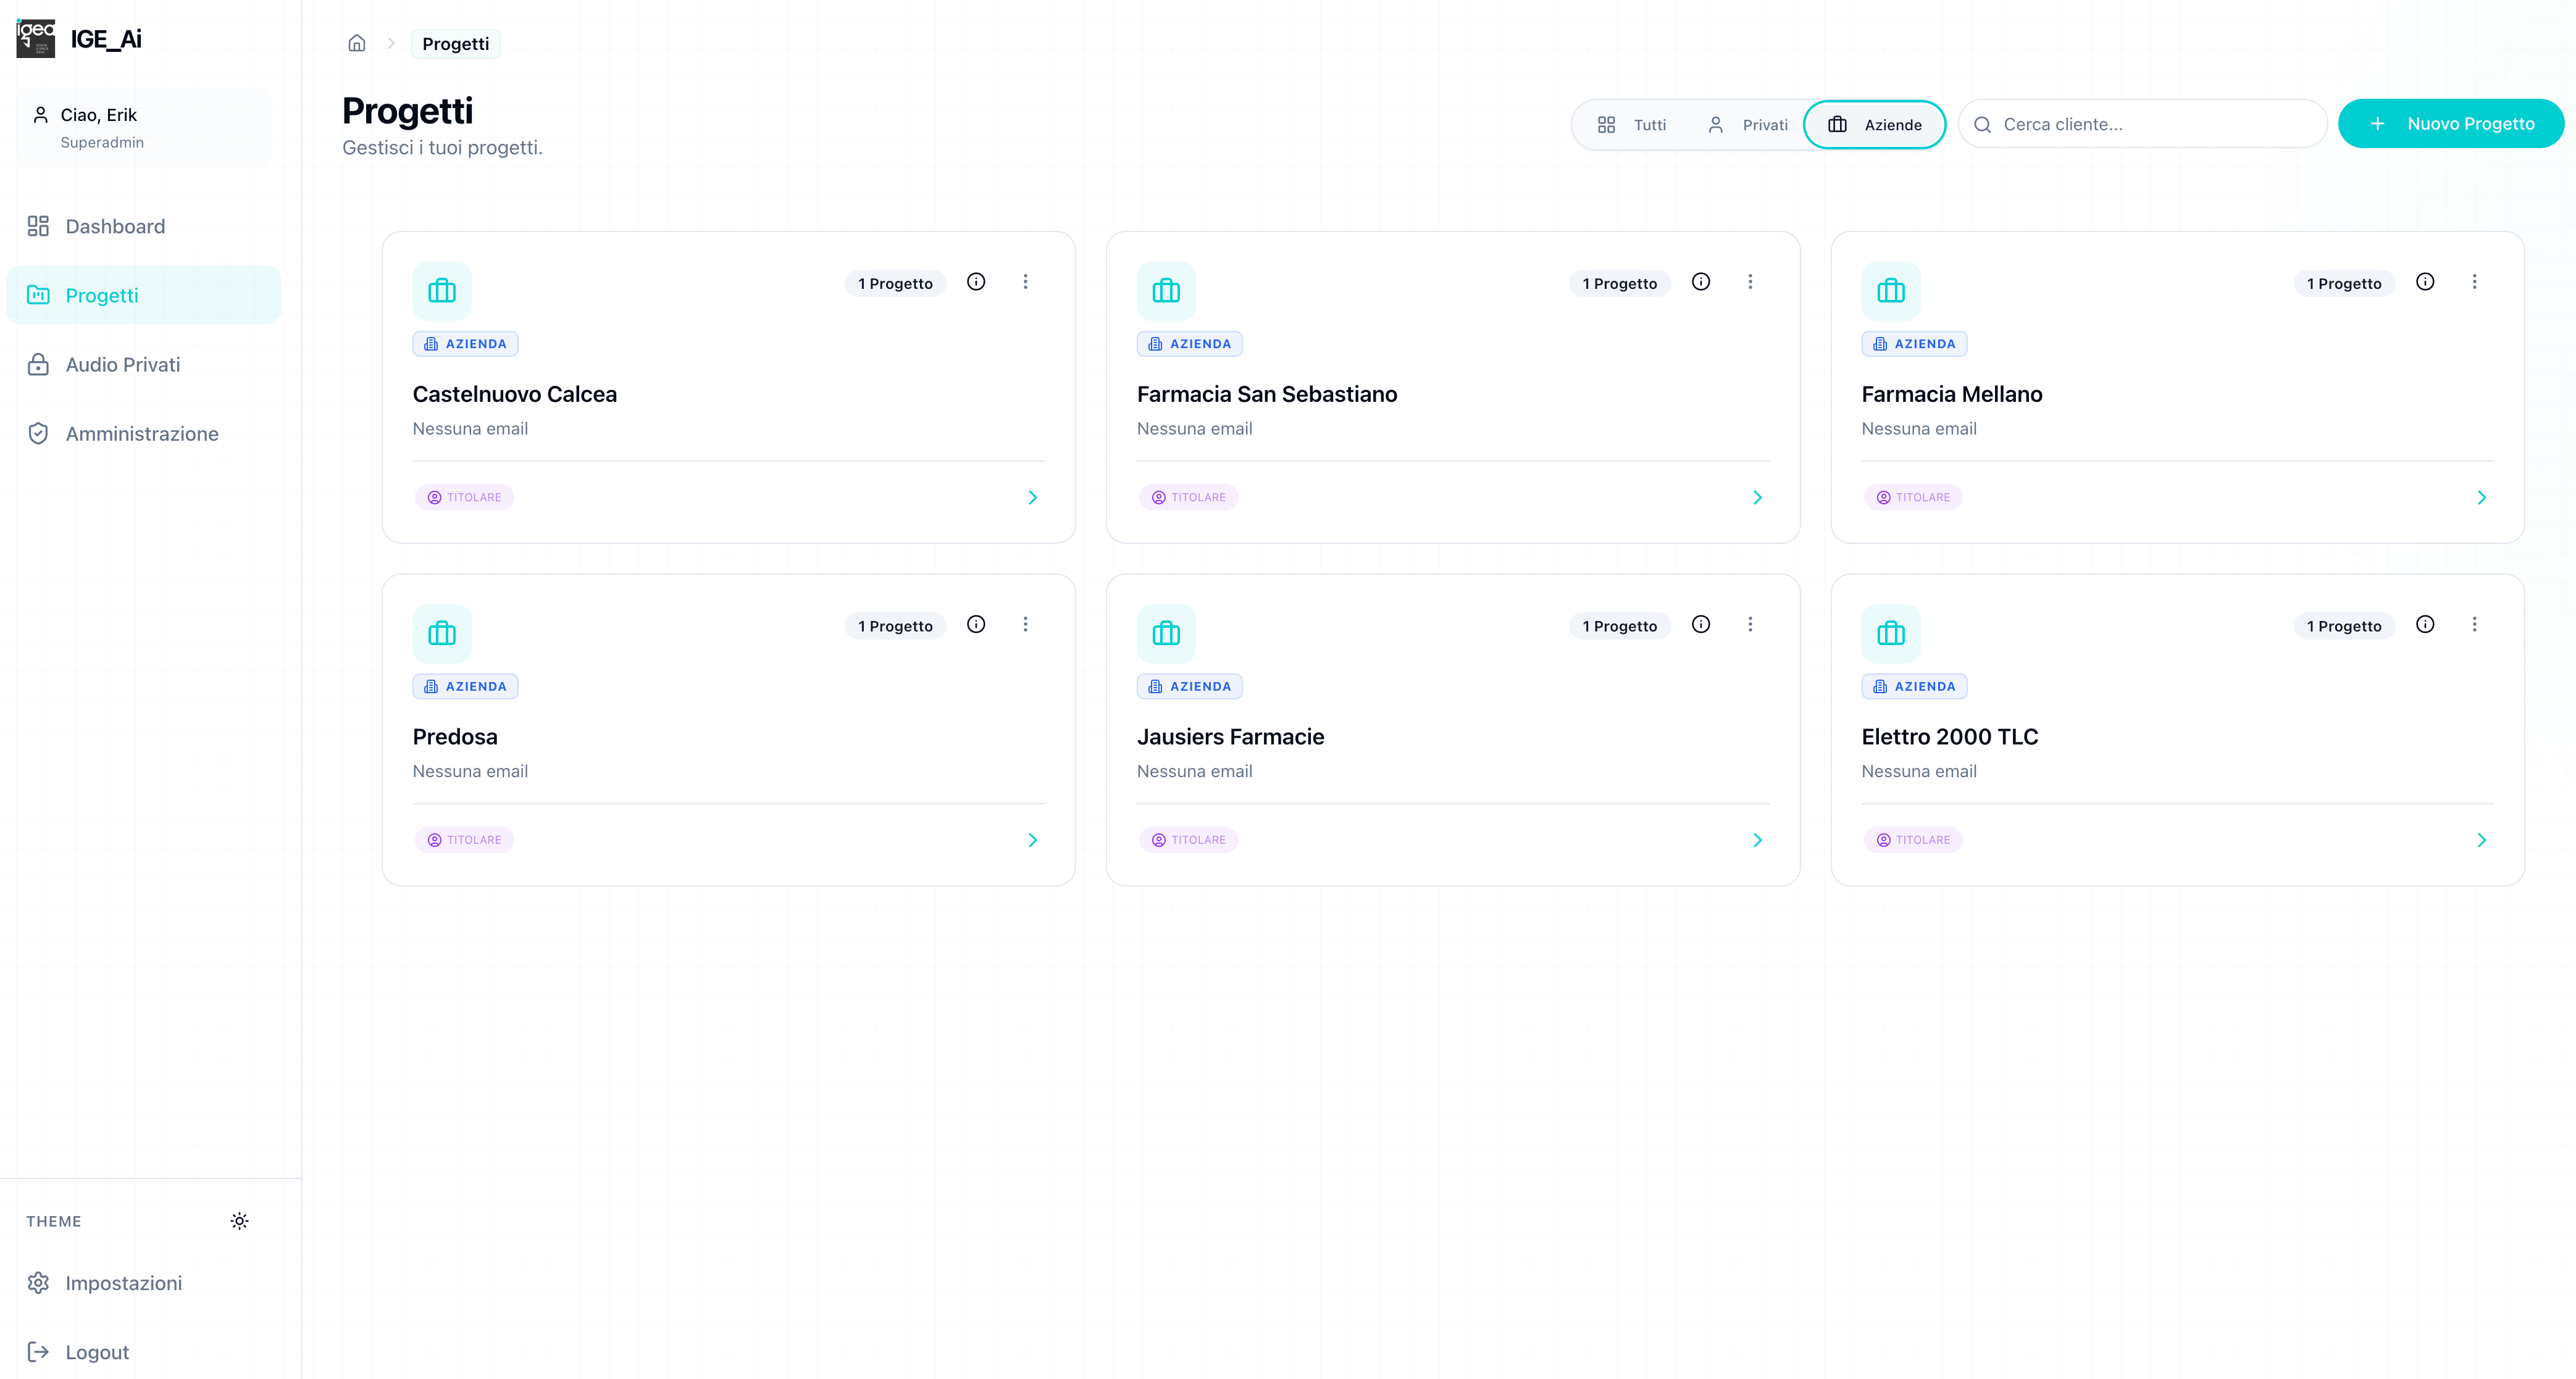Click briefcase icon on Castelnuovo Calcea card
The width and height of the screenshot is (2576, 1379).
(x=442, y=291)
